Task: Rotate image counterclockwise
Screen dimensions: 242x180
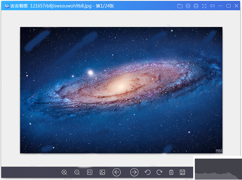Action: pyautogui.click(x=148, y=172)
